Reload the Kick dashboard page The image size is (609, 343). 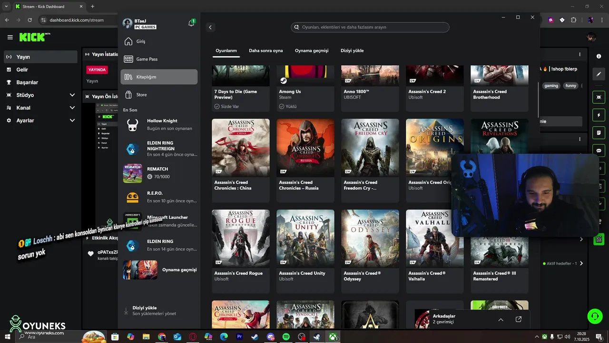[x=29, y=20]
